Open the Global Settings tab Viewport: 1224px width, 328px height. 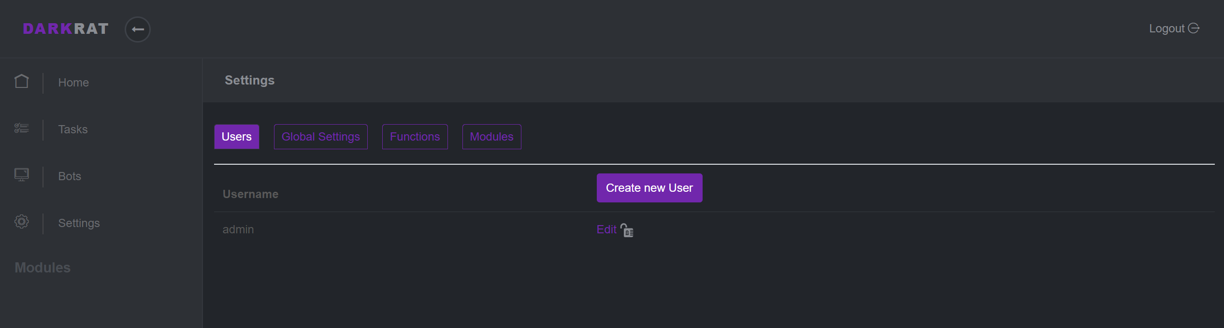321,137
